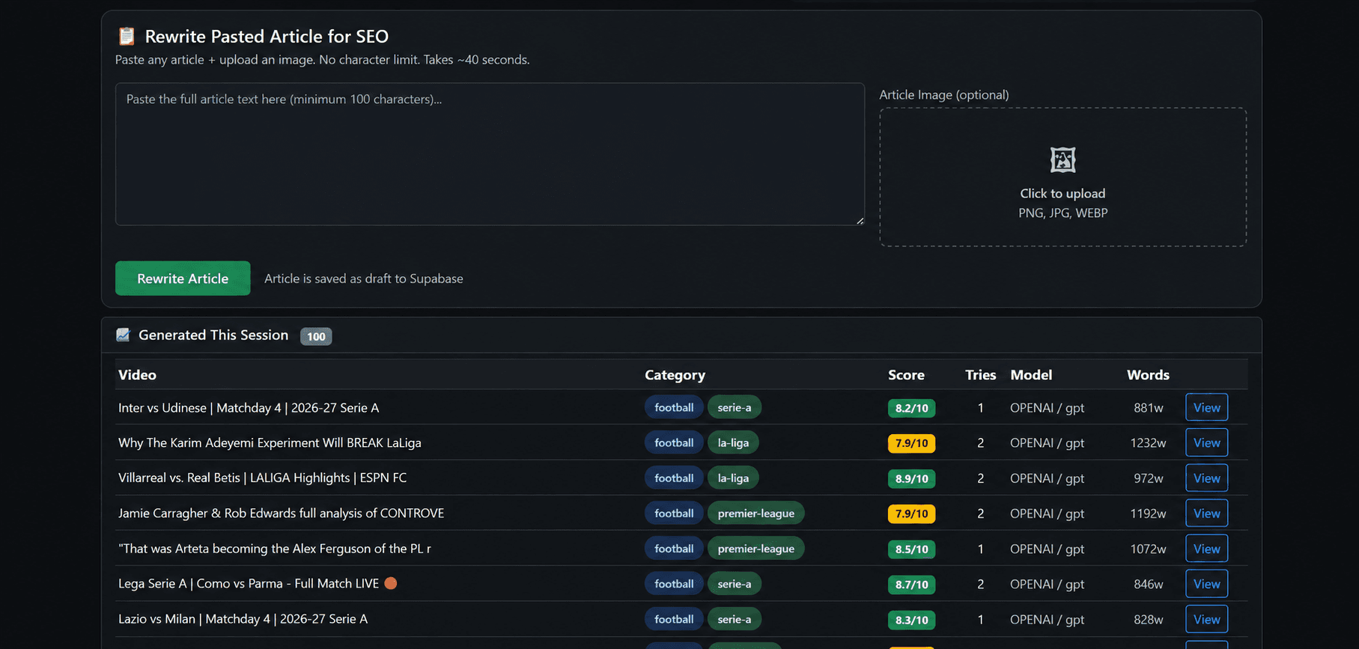Click the Model column header
Viewport: 1359px width, 649px height.
[x=1031, y=375]
